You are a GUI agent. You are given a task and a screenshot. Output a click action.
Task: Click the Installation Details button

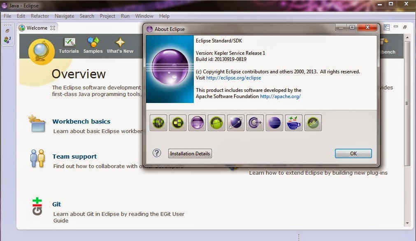point(190,153)
